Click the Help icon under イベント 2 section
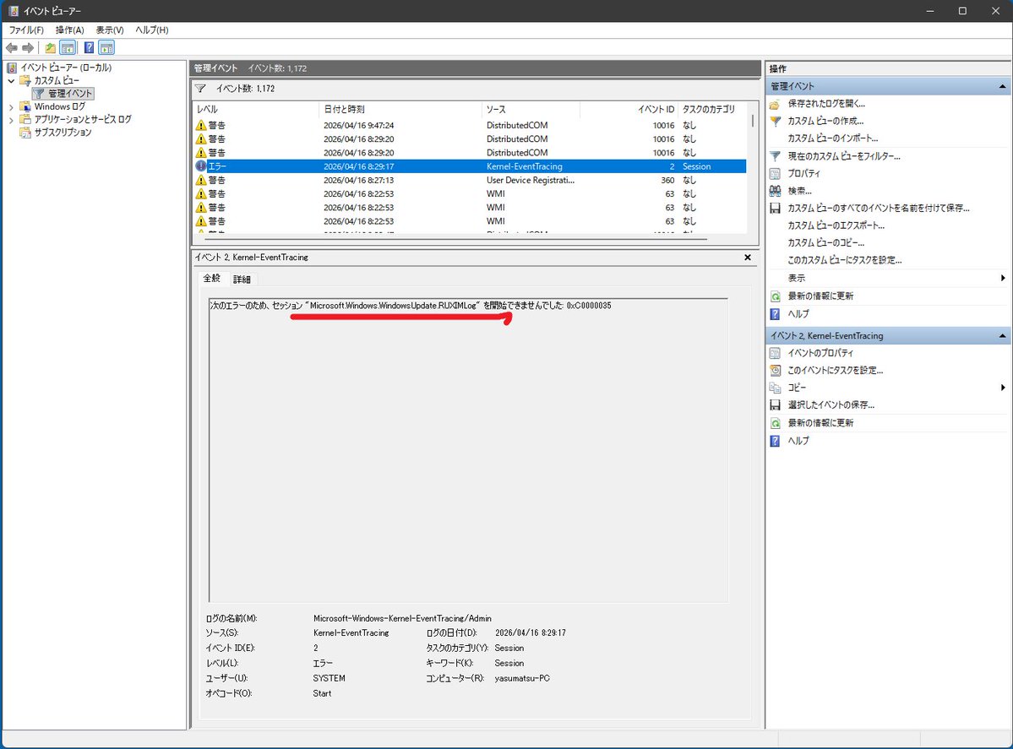Image resolution: width=1013 pixels, height=749 pixels. point(776,440)
